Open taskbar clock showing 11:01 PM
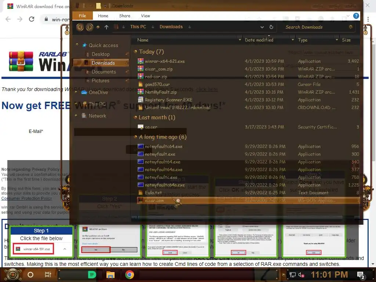This screenshot has width=376, height=282. pos(329,275)
